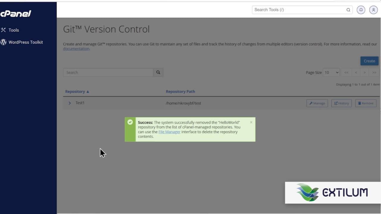Open WordPress Toolkit from the sidebar

pos(26,42)
